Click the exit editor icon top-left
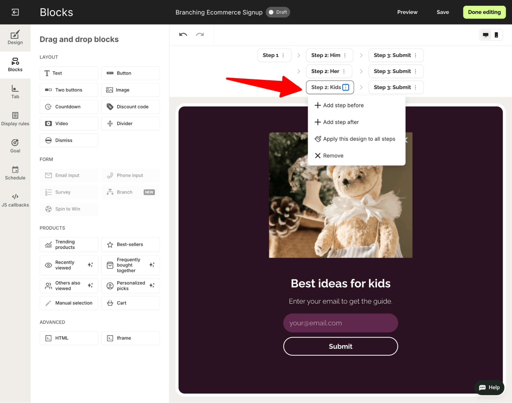This screenshot has width=512, height=403. coord(15,12)
